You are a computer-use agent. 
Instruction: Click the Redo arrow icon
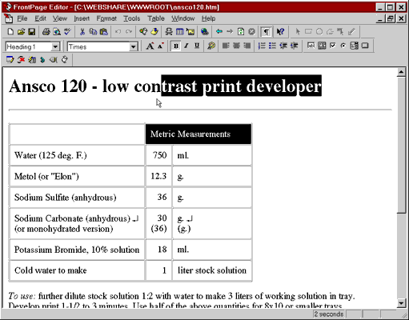point(129,32)
